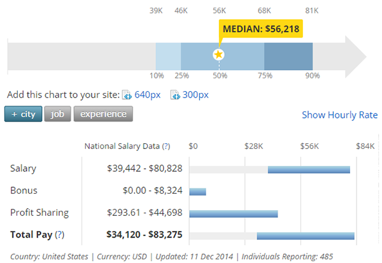Click the 39K label above the chart
382x263 pixels.
click(156, 11)
